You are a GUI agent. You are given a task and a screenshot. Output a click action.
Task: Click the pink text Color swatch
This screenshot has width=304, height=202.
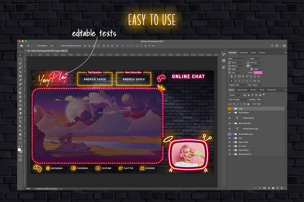[x=258, y=73]
